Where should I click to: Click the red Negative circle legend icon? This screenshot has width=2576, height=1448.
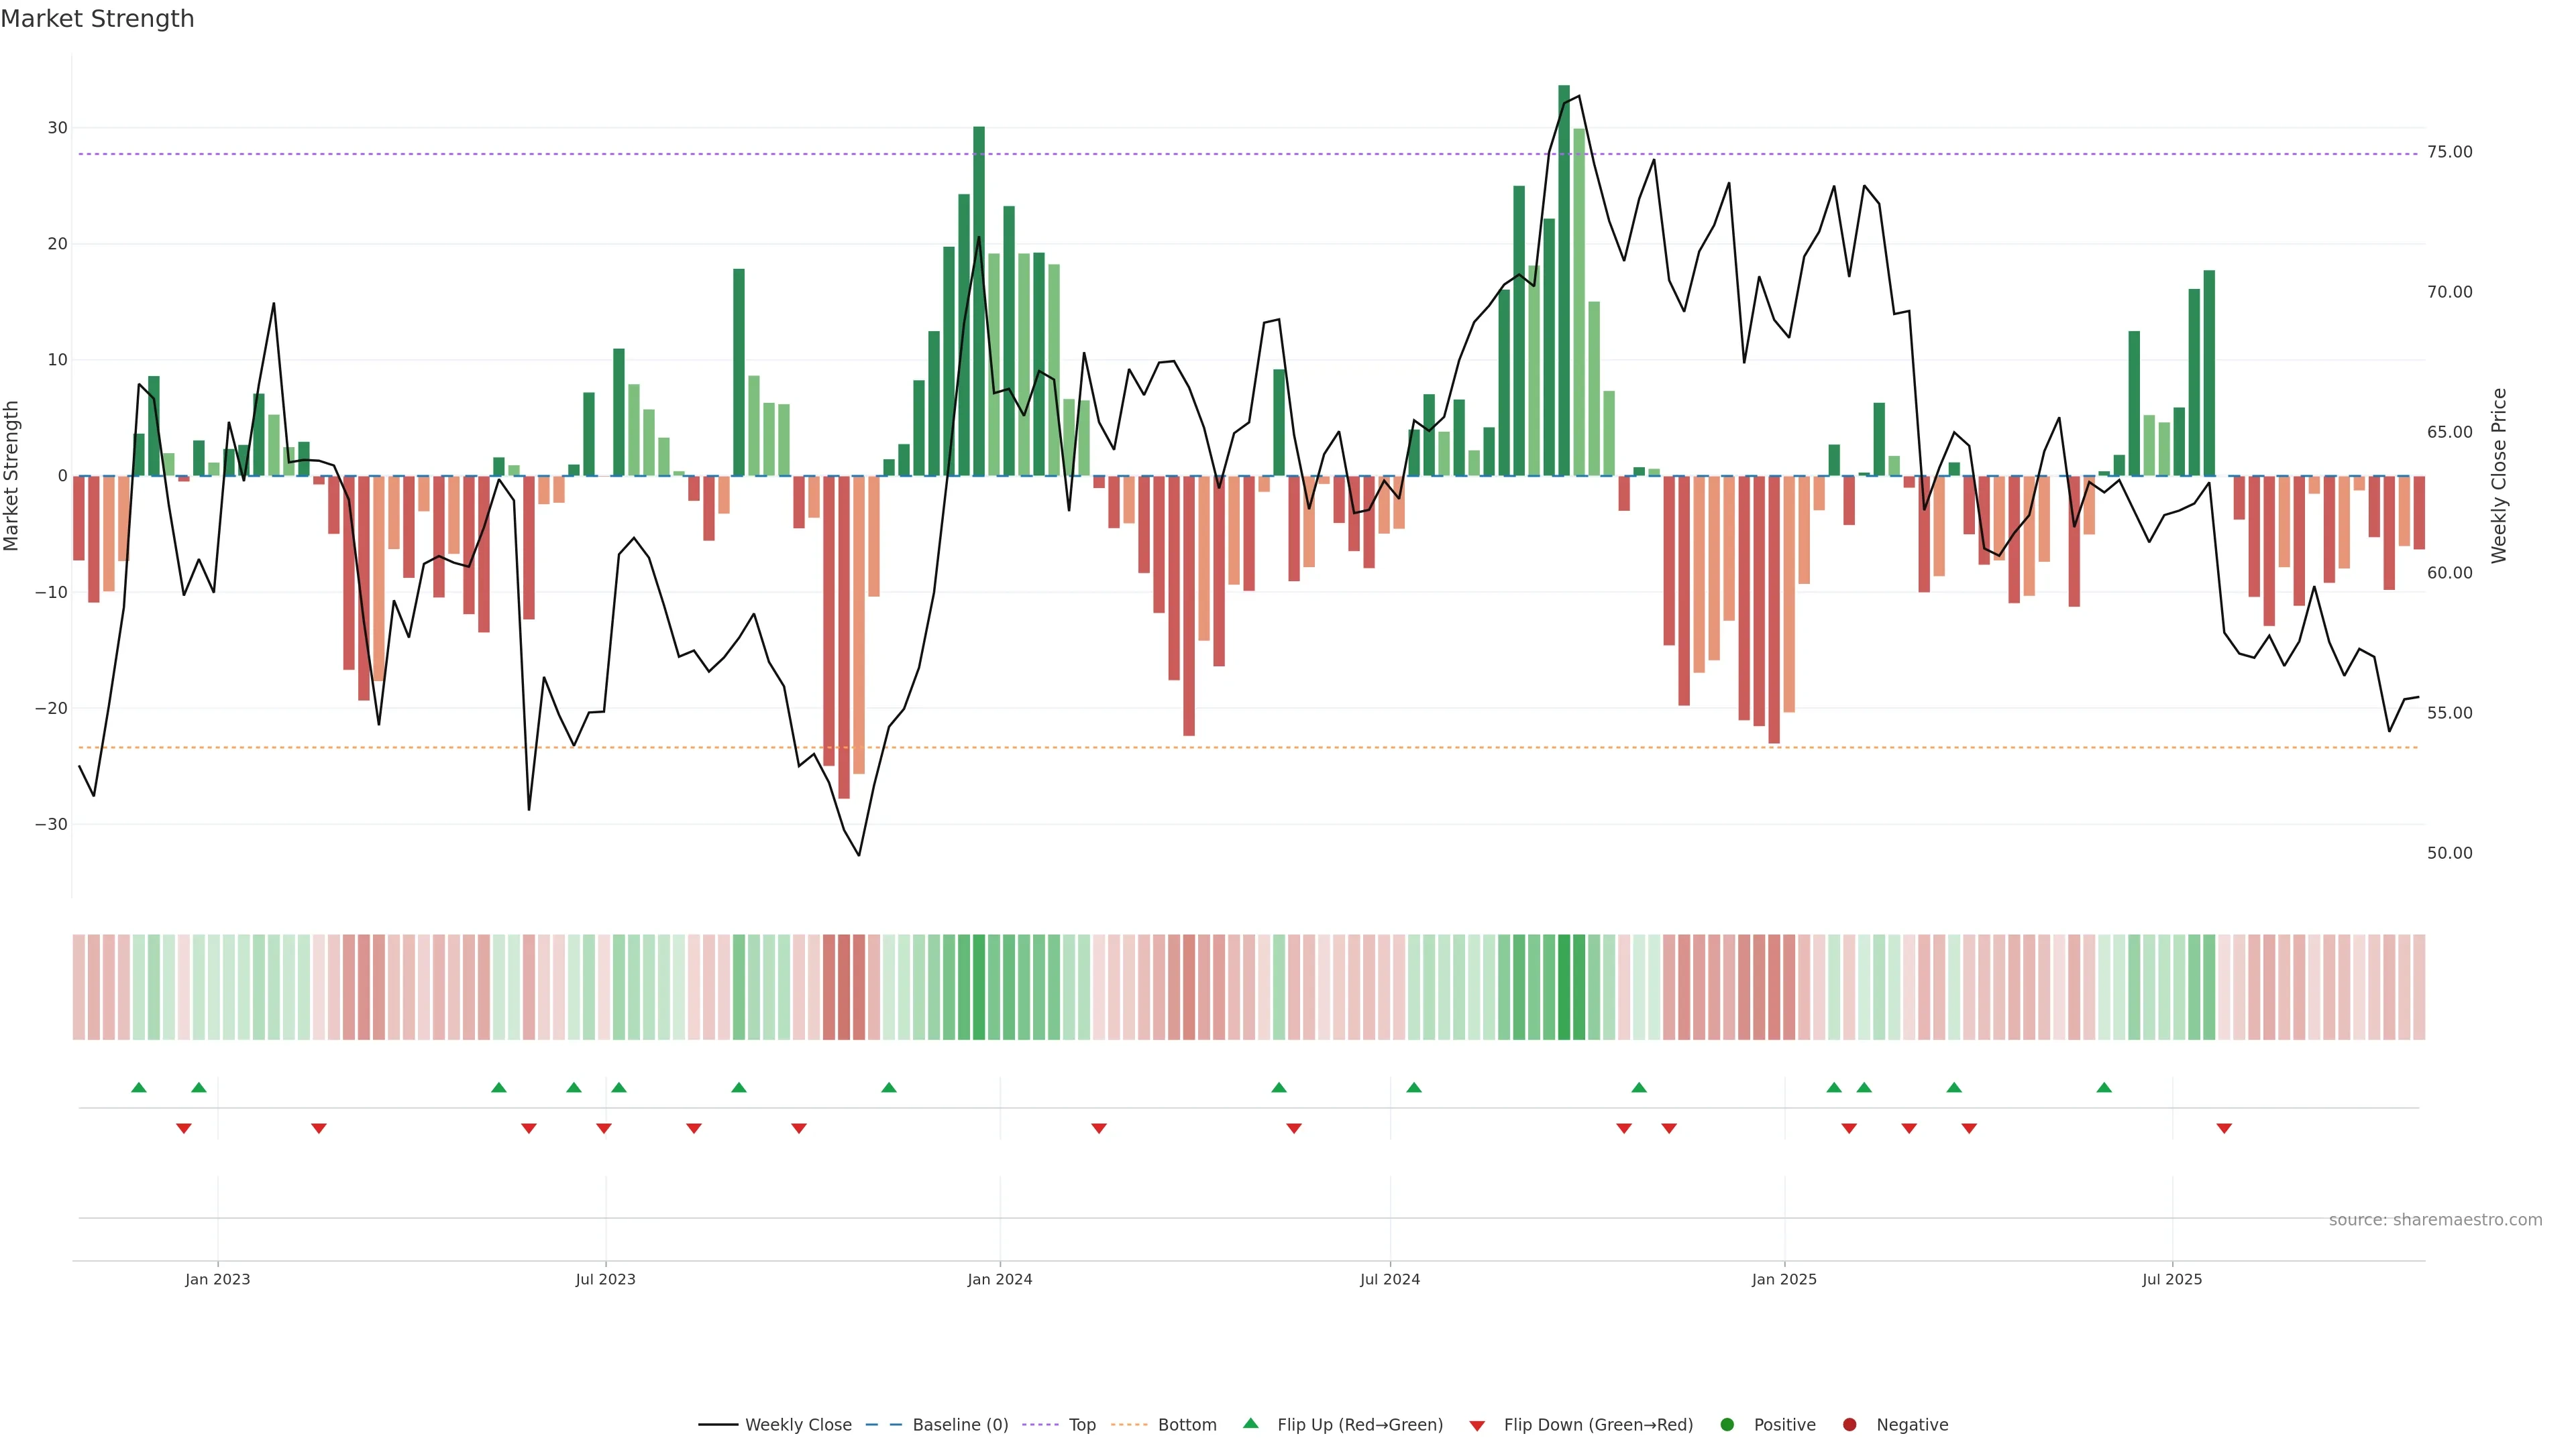1849,1424
